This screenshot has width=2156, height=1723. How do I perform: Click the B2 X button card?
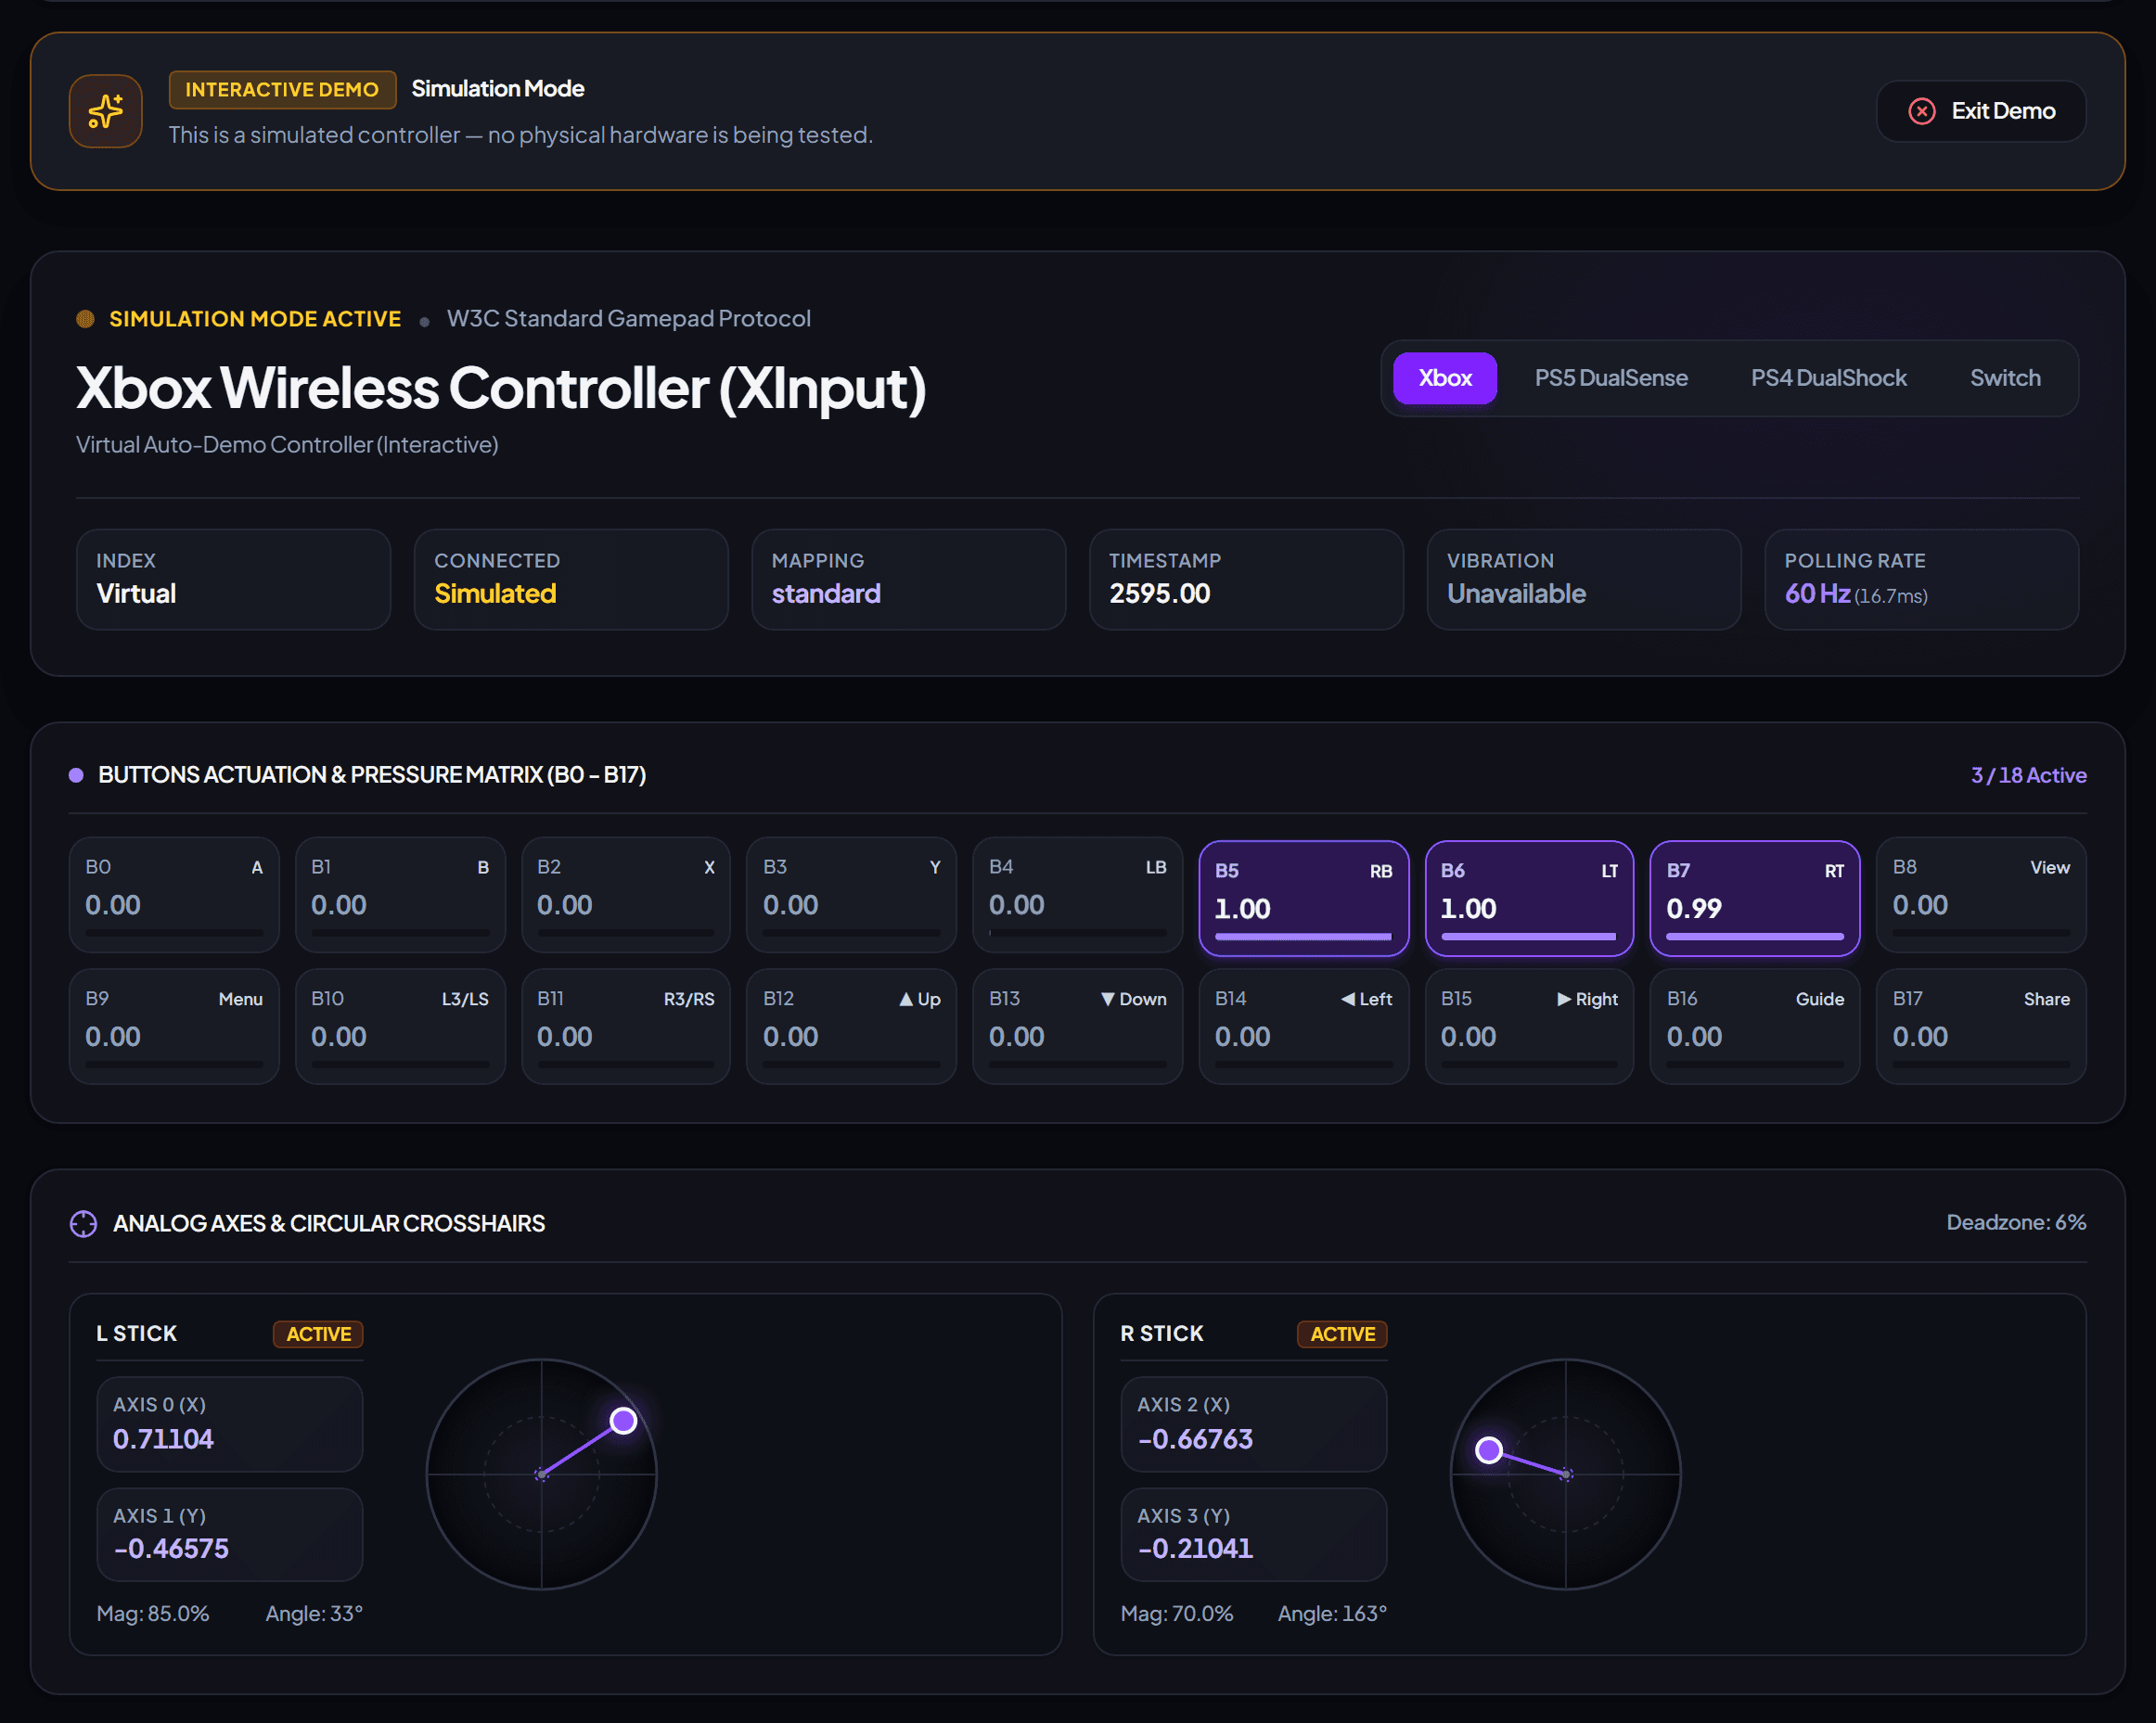(626, 895)
